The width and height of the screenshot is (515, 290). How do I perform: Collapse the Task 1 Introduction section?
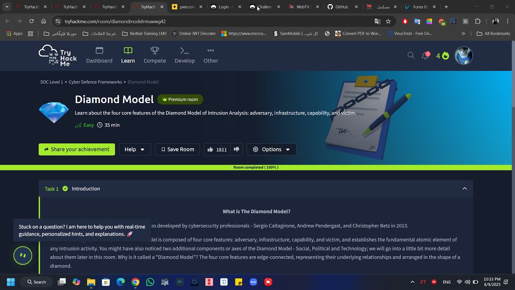pyautogui.click(x=465, y=188)
